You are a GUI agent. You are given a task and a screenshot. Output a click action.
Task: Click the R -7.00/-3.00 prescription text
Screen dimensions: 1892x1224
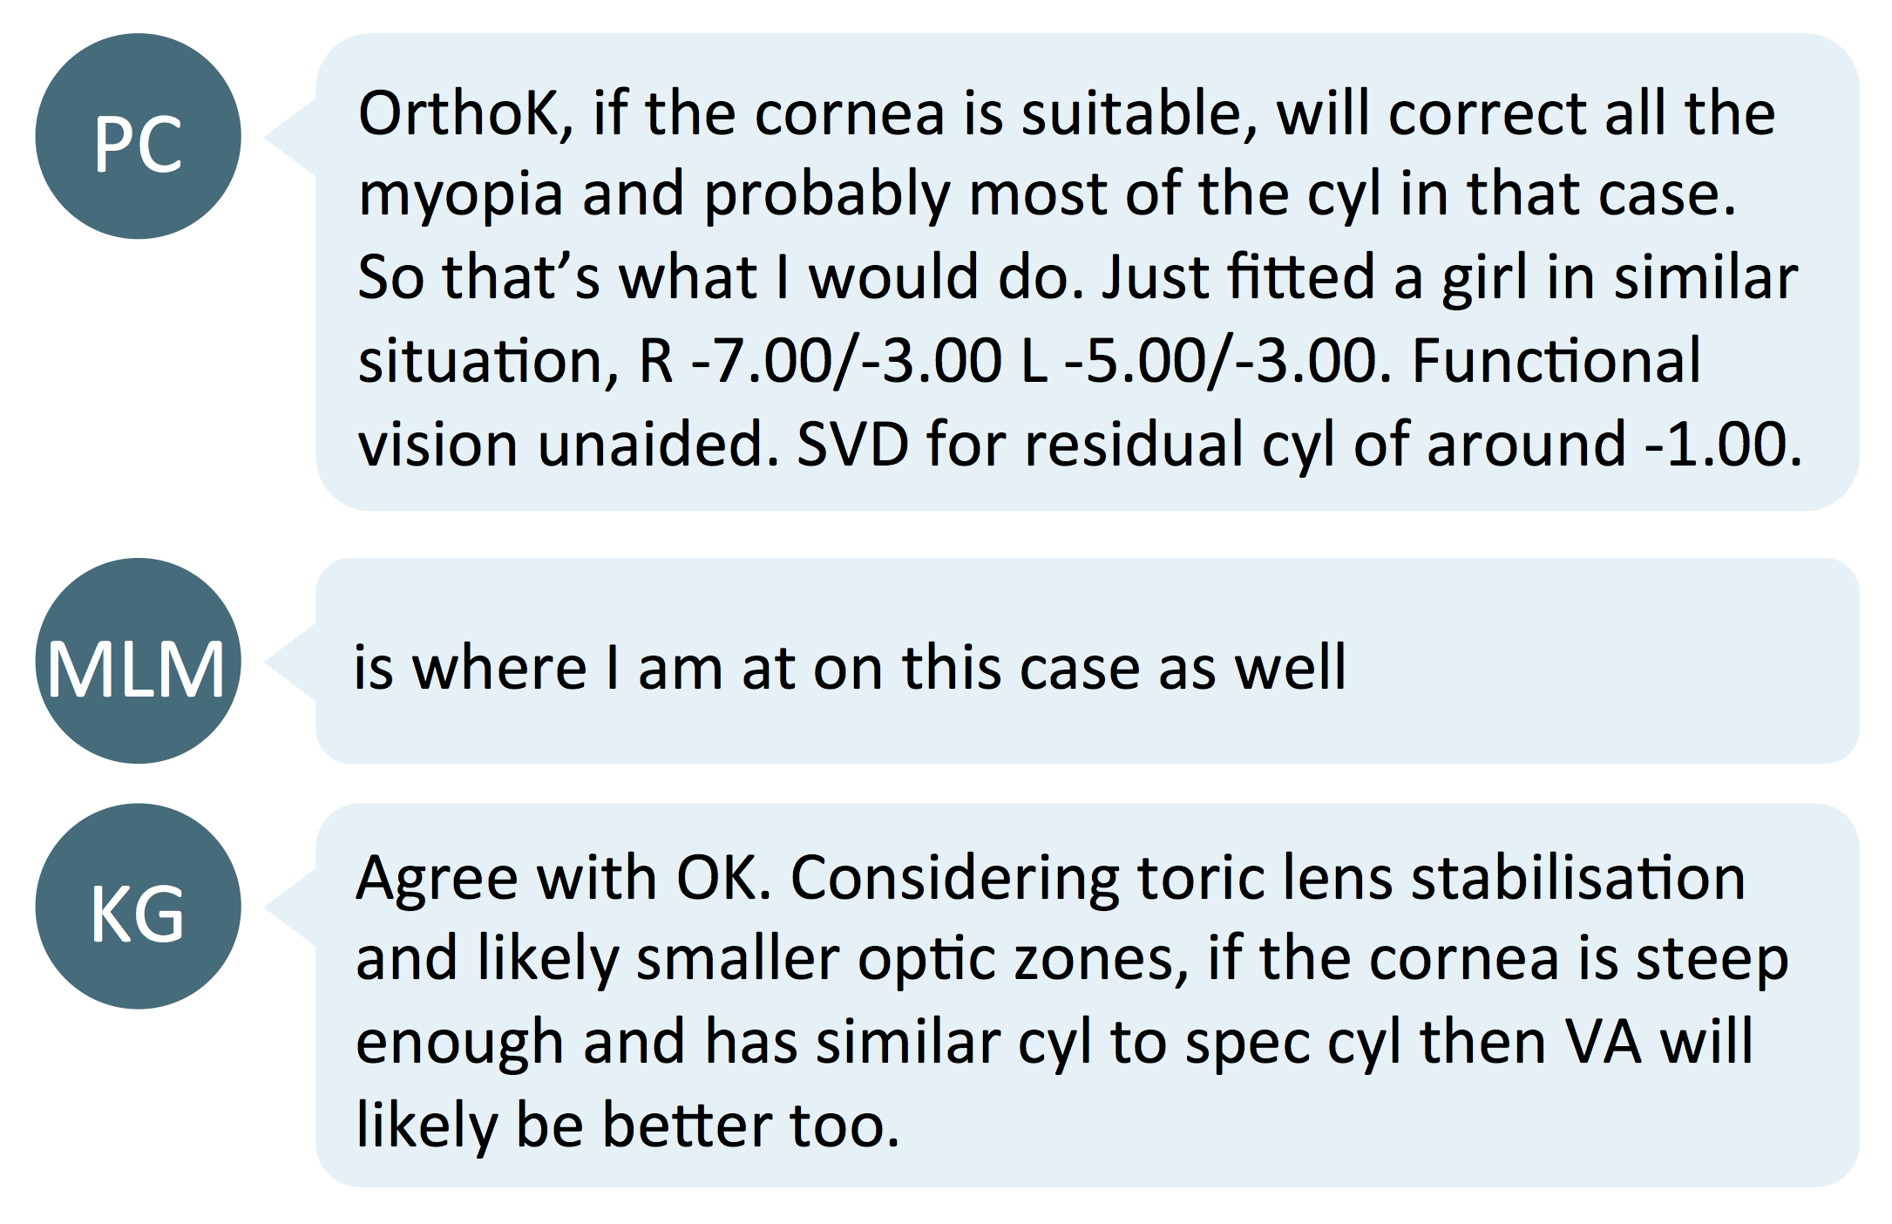[x=821, y=361]
